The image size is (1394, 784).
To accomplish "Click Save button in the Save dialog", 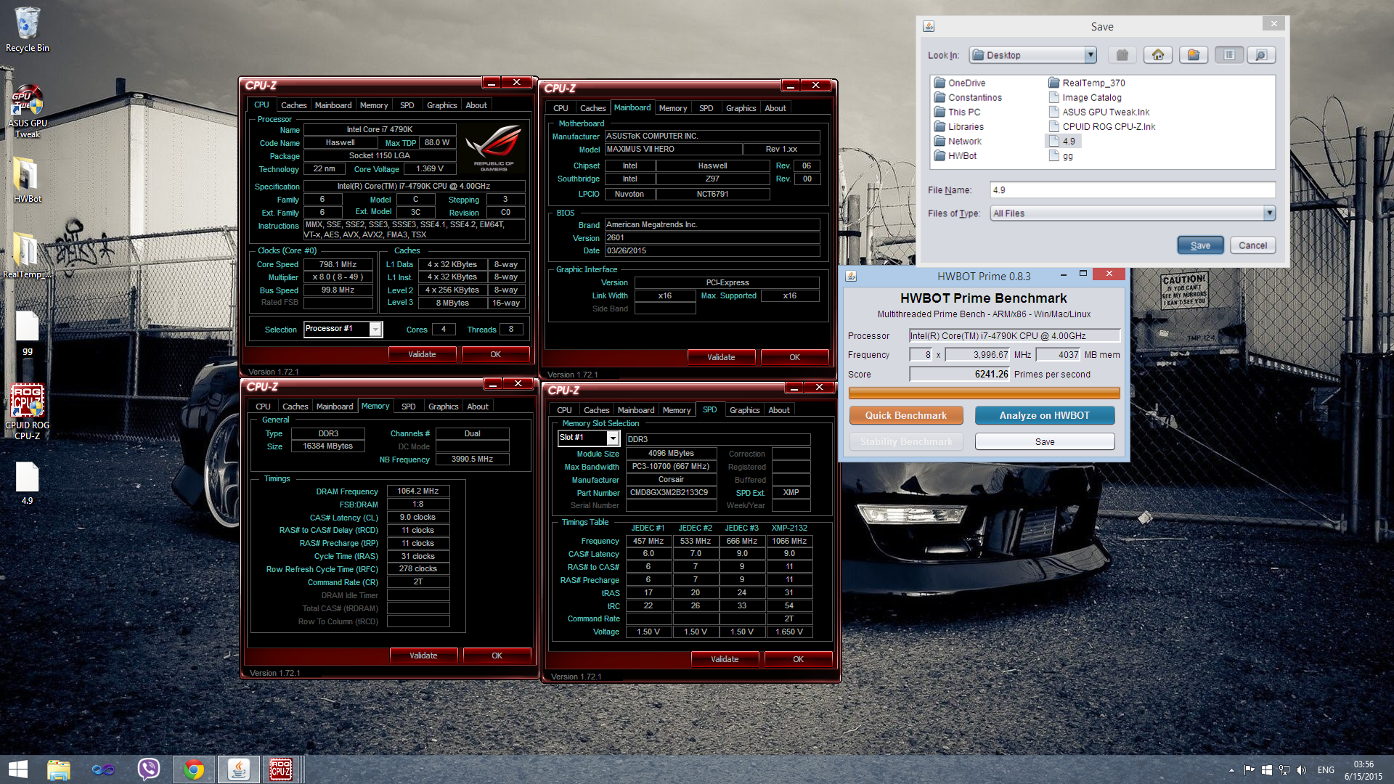I will (x=1200, y=245).
